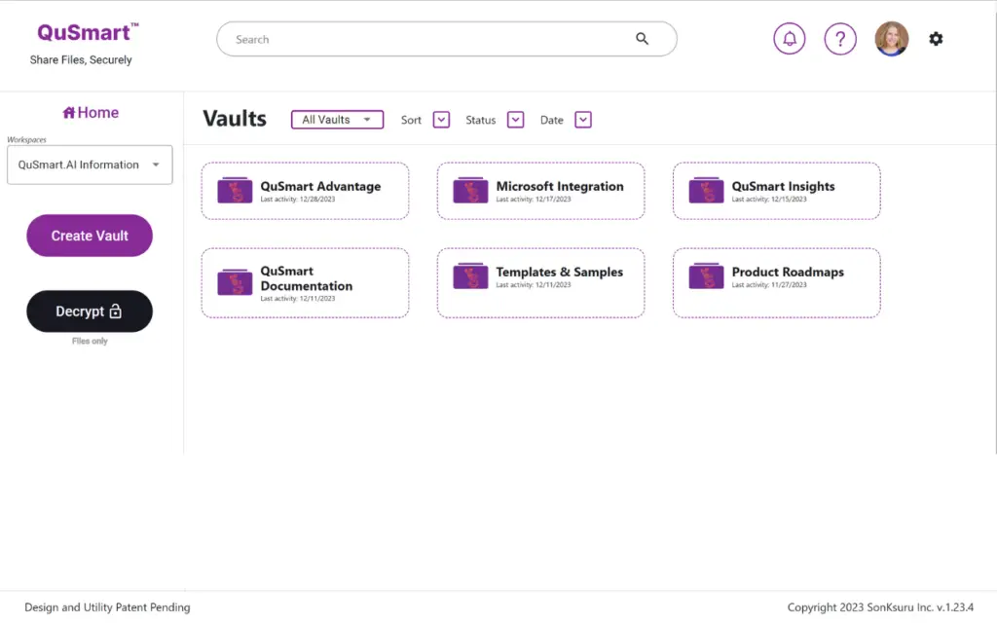Click into the Search field
Viewport: 997px width, 623px height.
click(446, 39)
